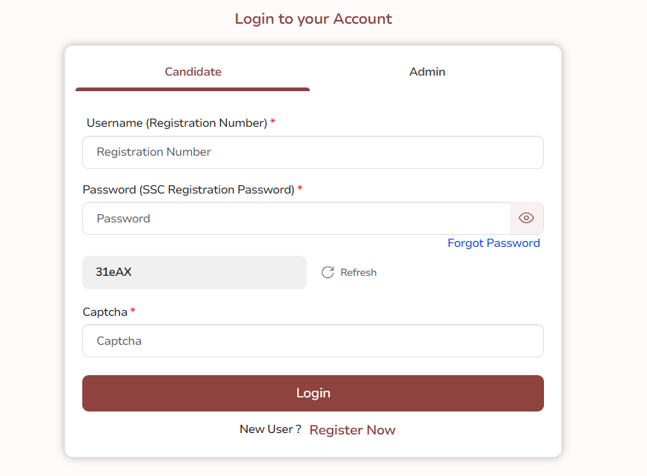Focus the Registration Number input field
The image size is (647, 476).
pos(312,152)
